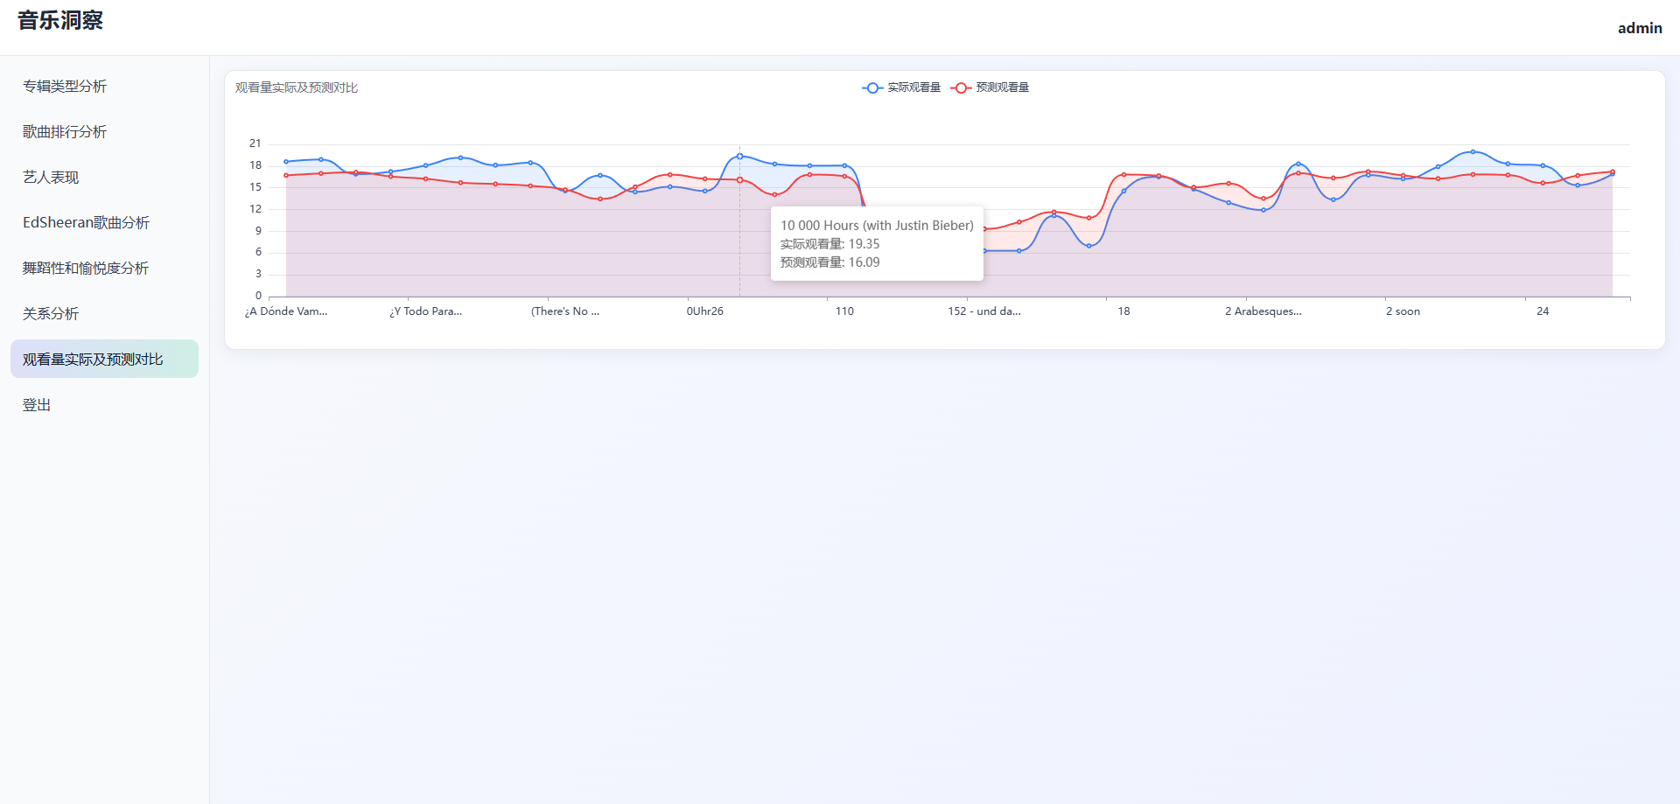Click the admin user label
This screenshot has width=1680, height=804.
tap(1639, 28)
